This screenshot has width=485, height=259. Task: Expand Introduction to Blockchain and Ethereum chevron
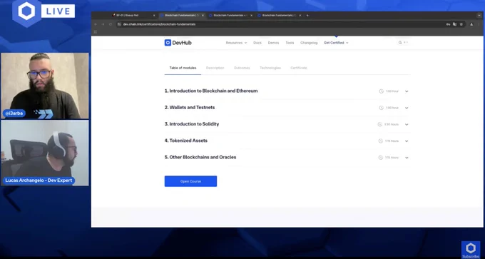tap(407, 91)
